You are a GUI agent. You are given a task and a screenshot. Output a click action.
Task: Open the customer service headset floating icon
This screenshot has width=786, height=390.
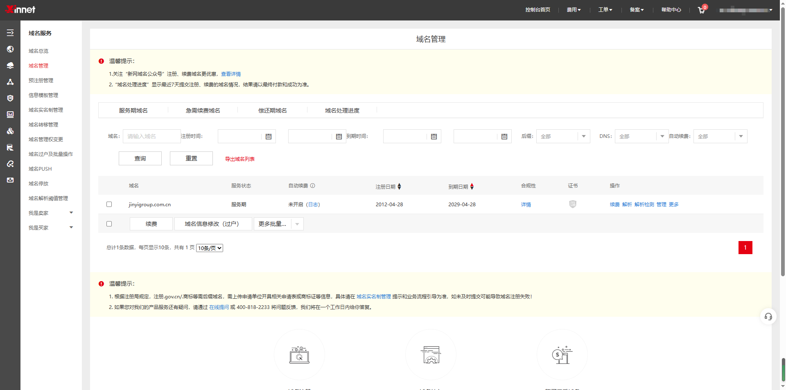768,316
